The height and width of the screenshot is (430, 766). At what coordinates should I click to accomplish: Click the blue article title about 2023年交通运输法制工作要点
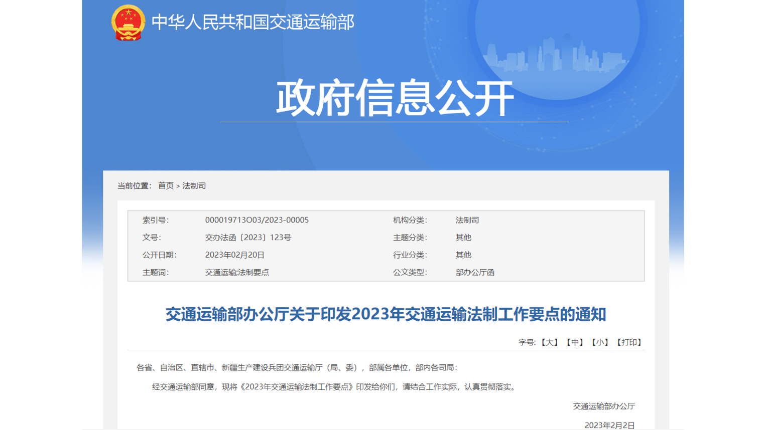(386, 314)
